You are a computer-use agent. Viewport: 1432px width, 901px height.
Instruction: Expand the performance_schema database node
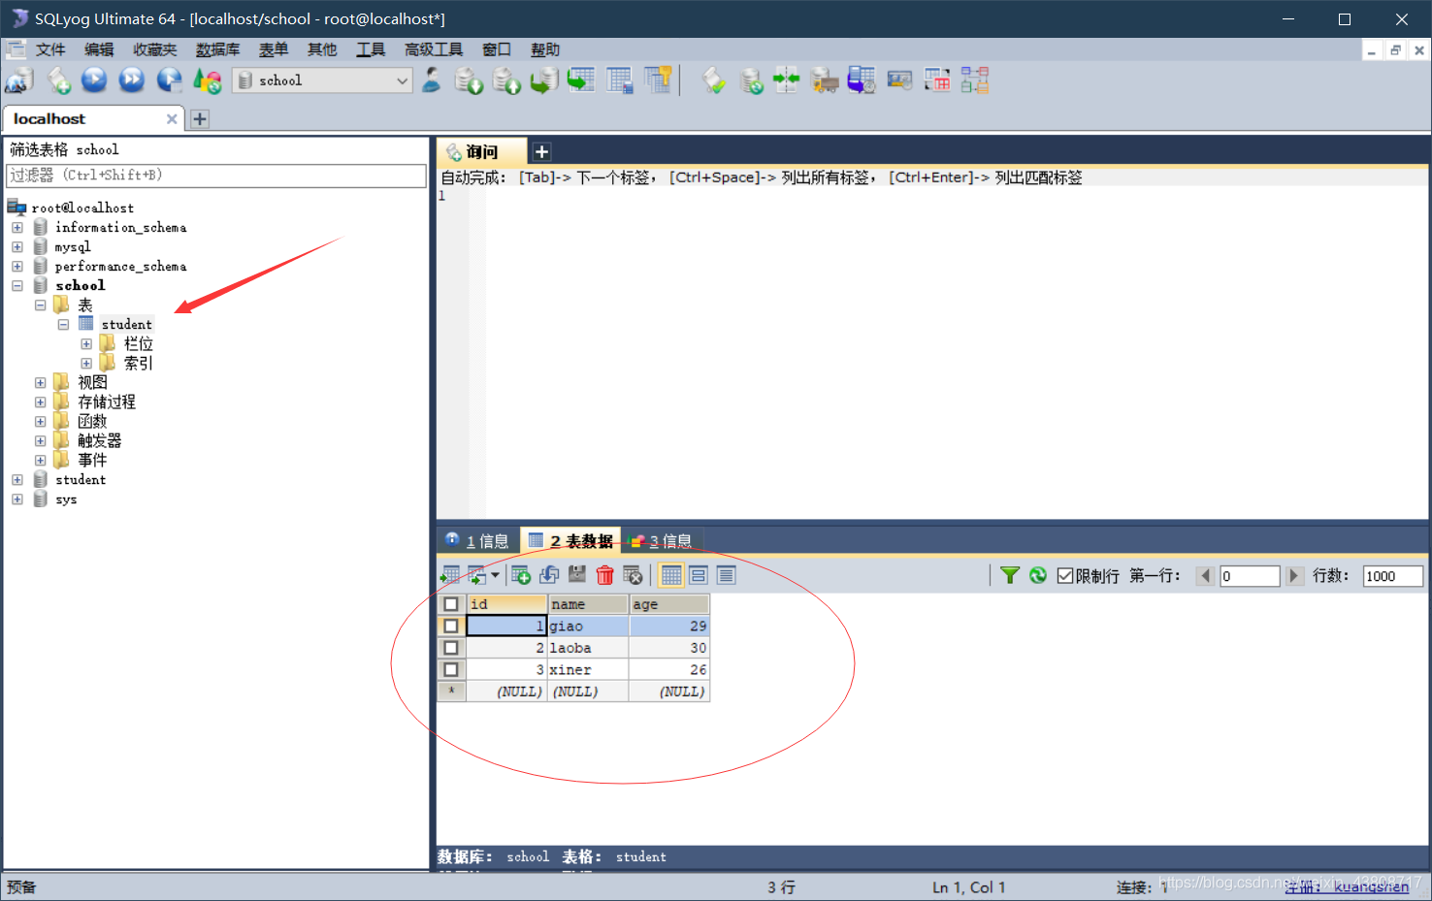[17, 266]
